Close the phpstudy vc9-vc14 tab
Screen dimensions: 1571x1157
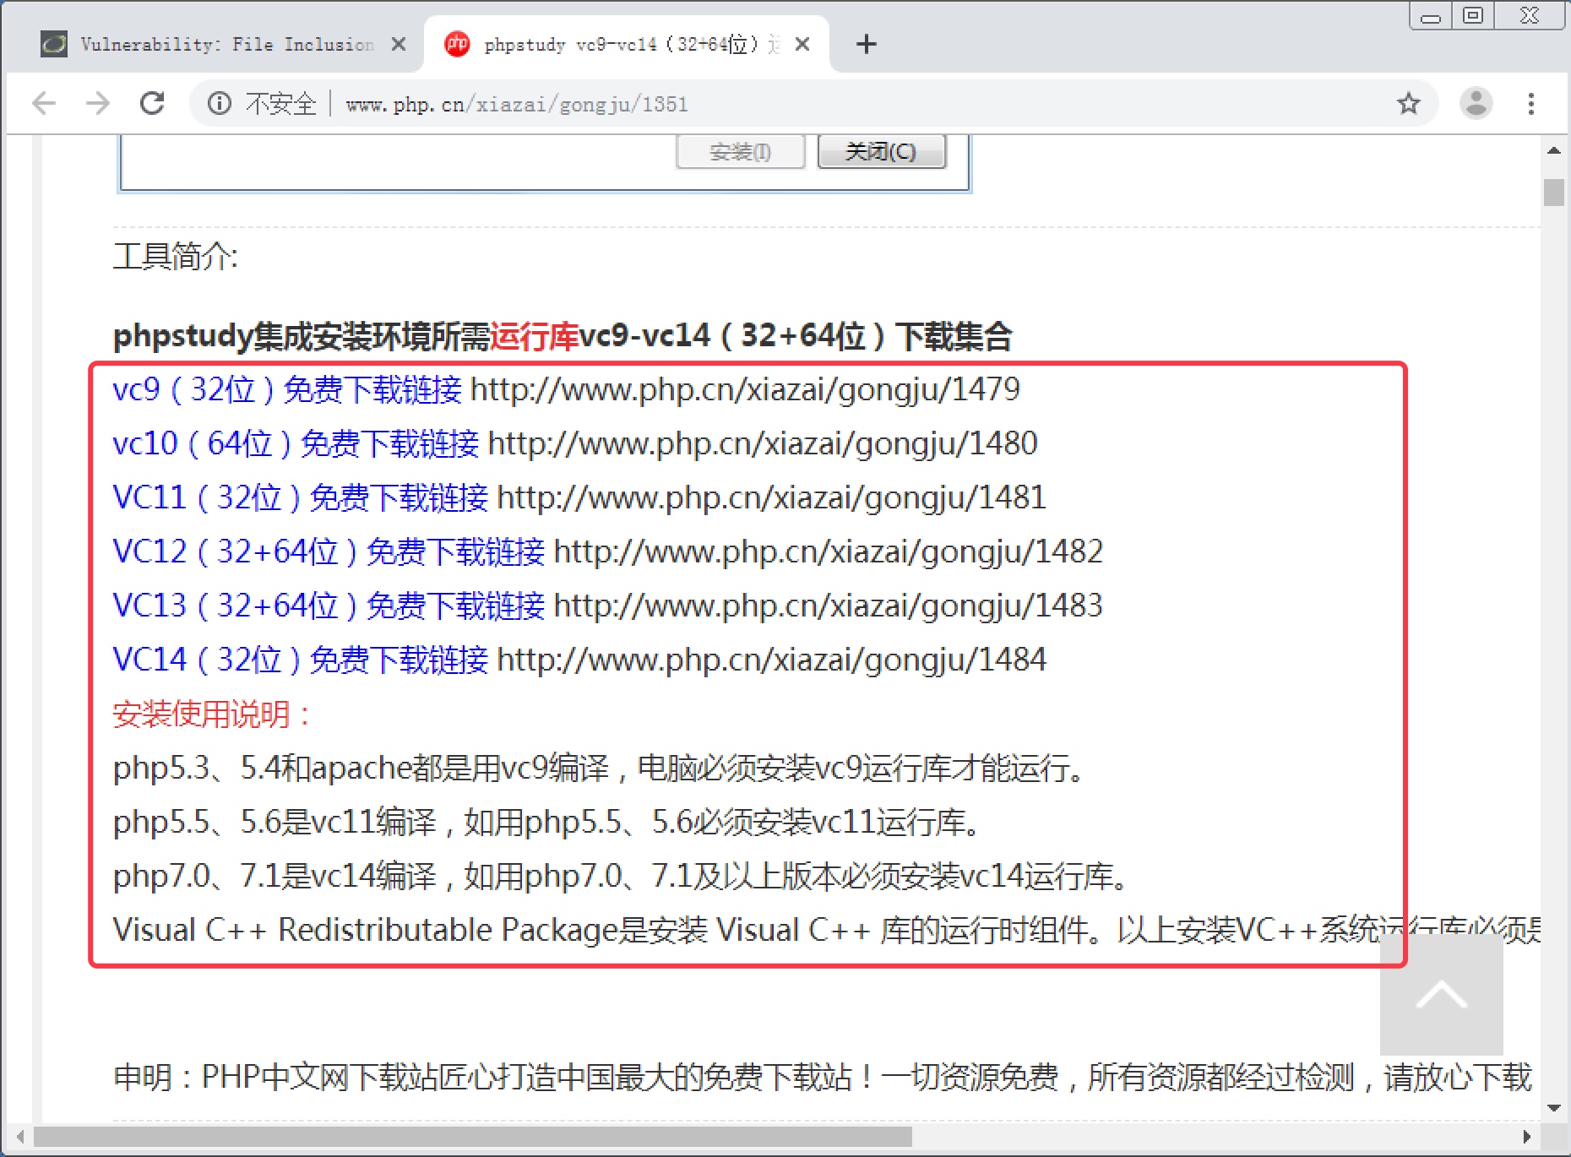[x=802, y=44]
